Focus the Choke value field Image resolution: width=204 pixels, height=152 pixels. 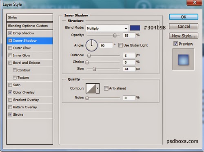(129, 62)
